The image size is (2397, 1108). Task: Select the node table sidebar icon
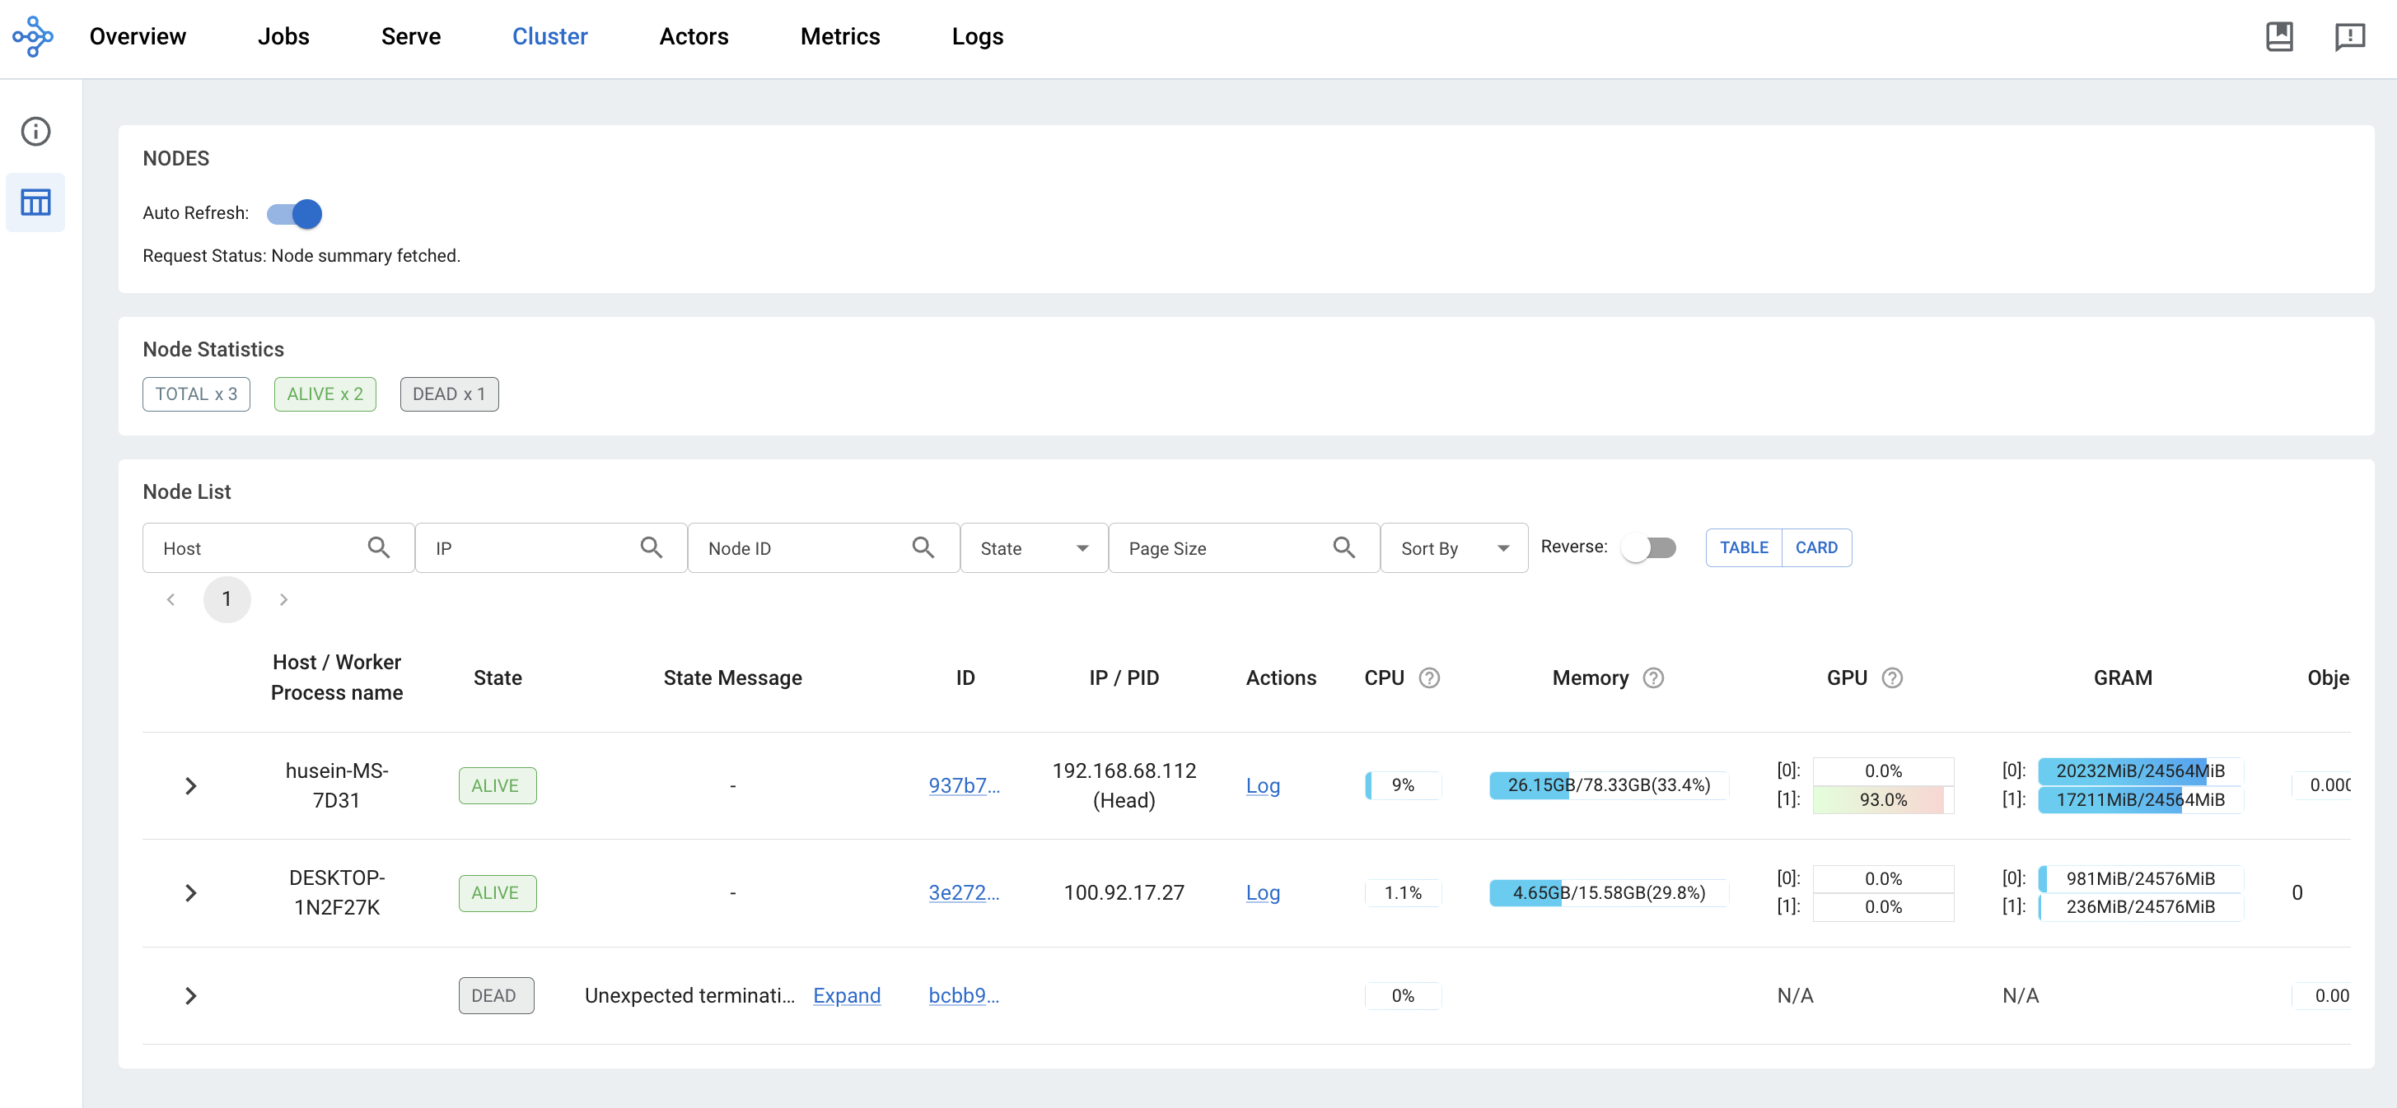pyautogui.click(x=35, y=202)
